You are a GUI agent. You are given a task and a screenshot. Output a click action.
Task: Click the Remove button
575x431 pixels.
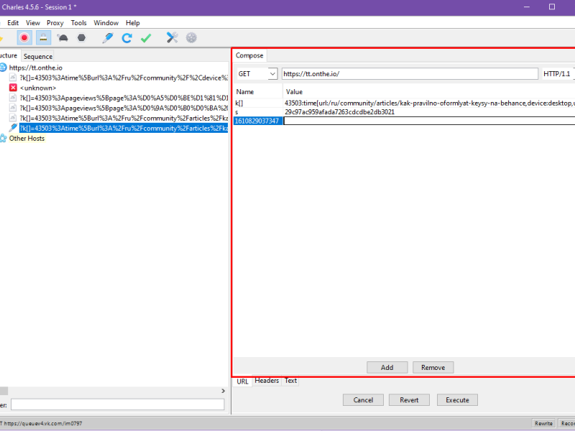coord(433,367)
